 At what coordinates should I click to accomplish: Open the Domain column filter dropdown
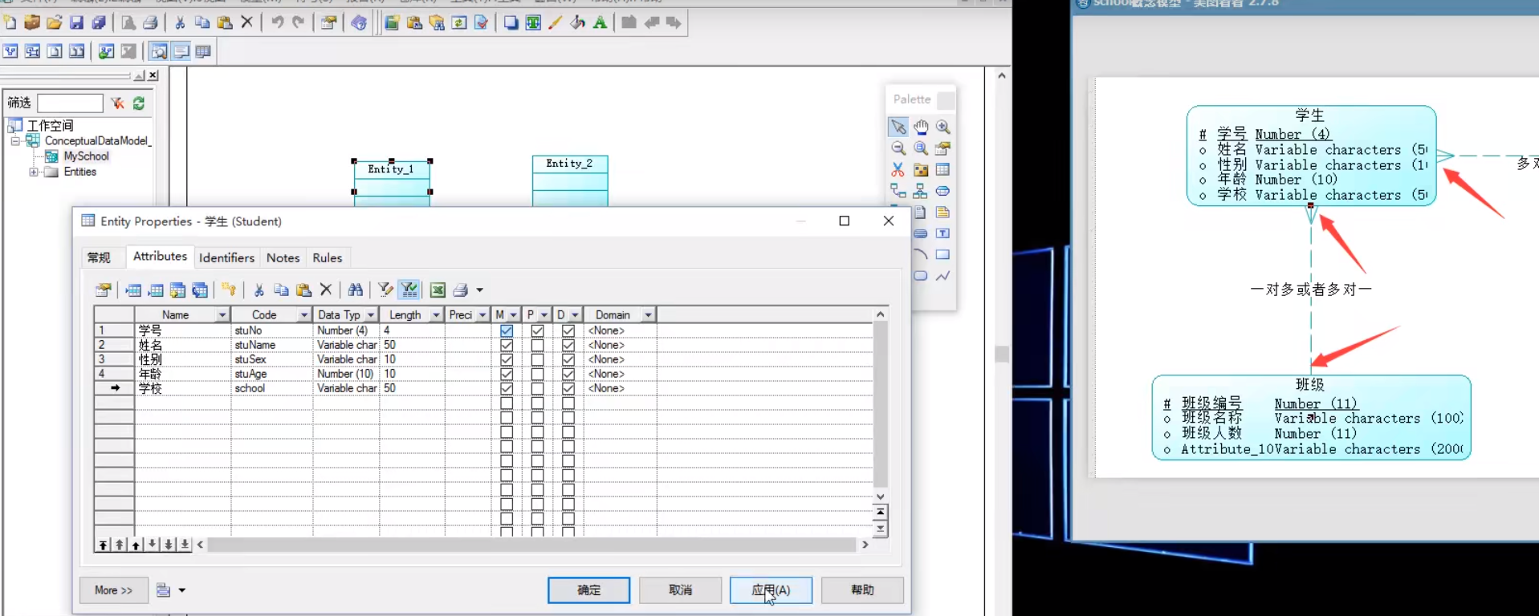click(x=648, y=315)
